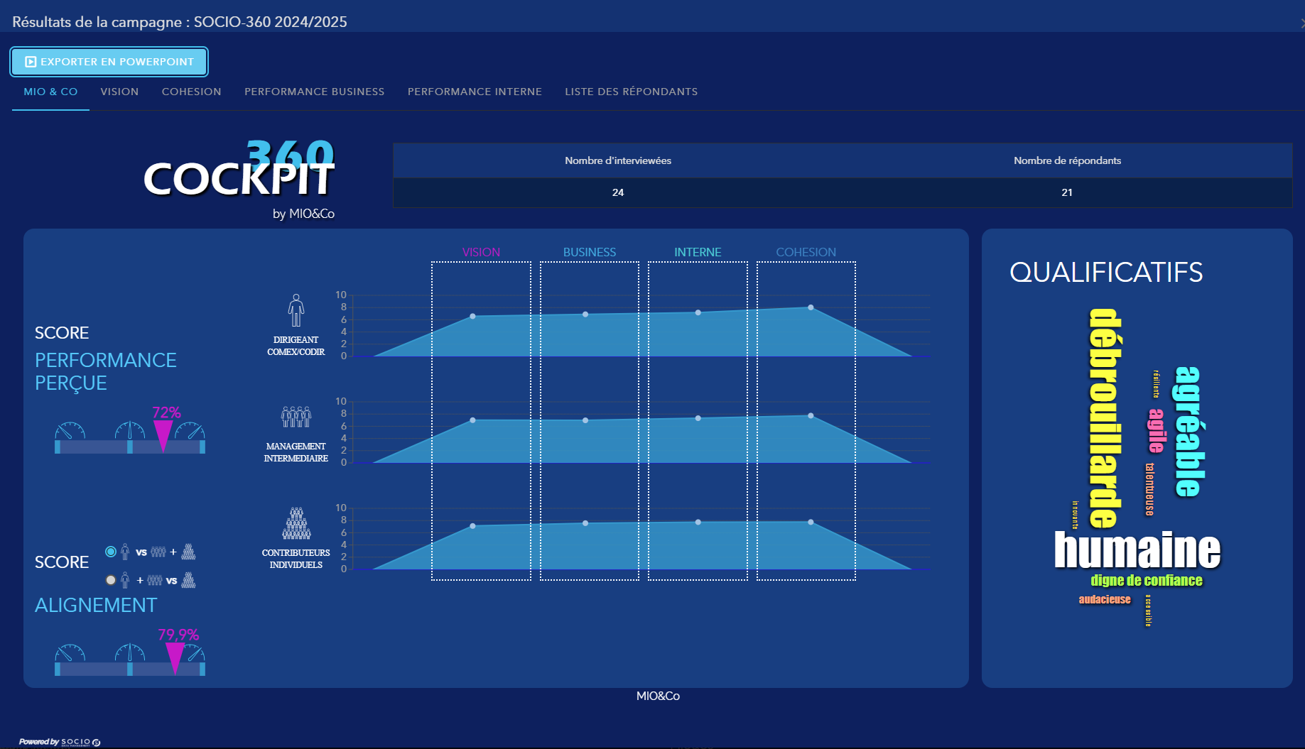Click the 79,9% marker on alignment gauge
This screenshot has width=1305, height=749.
tap(175, 658)
